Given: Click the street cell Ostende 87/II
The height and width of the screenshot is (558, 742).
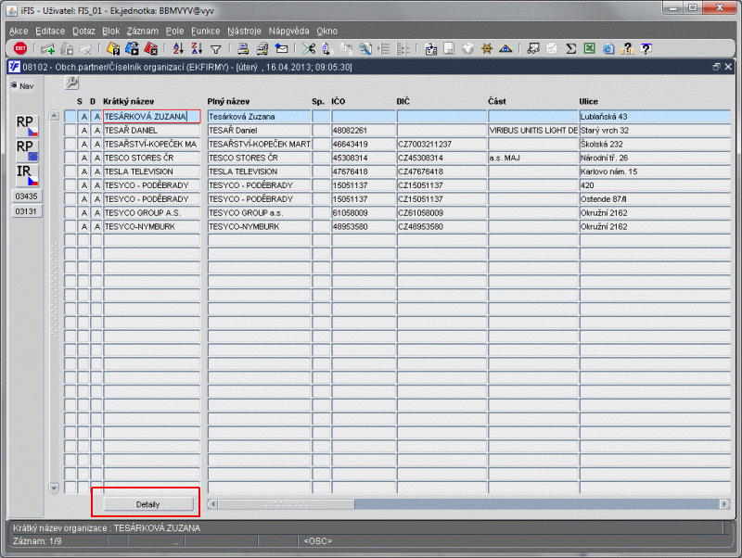Looking at the screenshot, I should tap(655, 199).
